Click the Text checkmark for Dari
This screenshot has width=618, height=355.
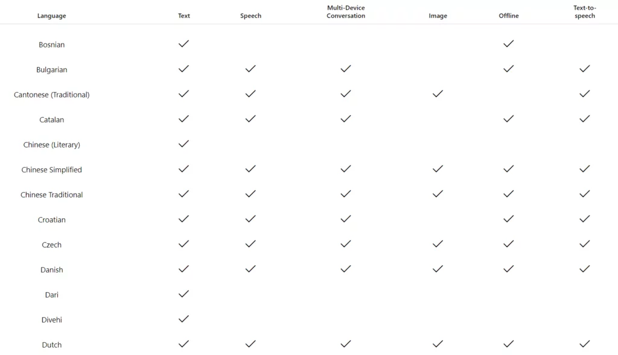(x=183, y=294)
